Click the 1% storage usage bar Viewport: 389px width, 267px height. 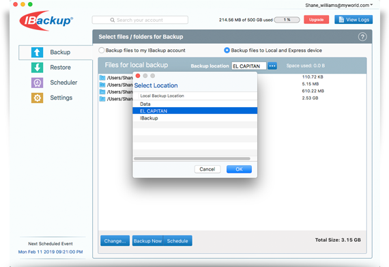[287, 20]
